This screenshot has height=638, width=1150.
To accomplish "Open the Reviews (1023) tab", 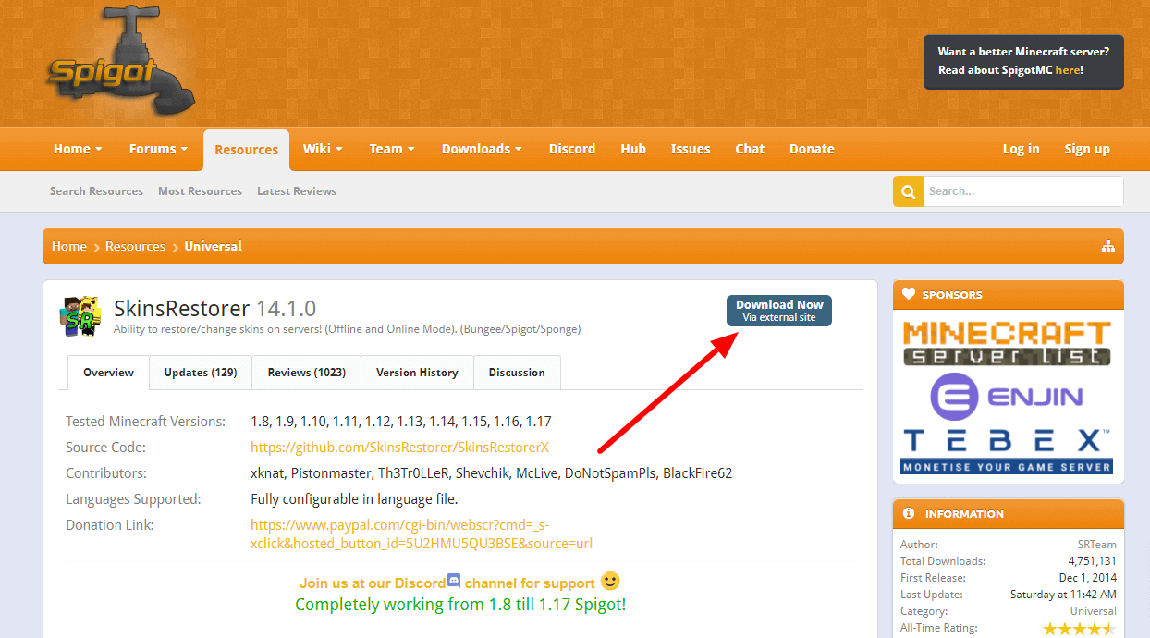I will click(306, 373).
